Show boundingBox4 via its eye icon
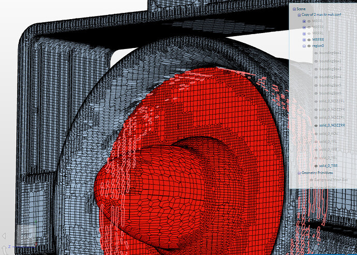This screenshot has height=255, width=357. click(316, 77)
